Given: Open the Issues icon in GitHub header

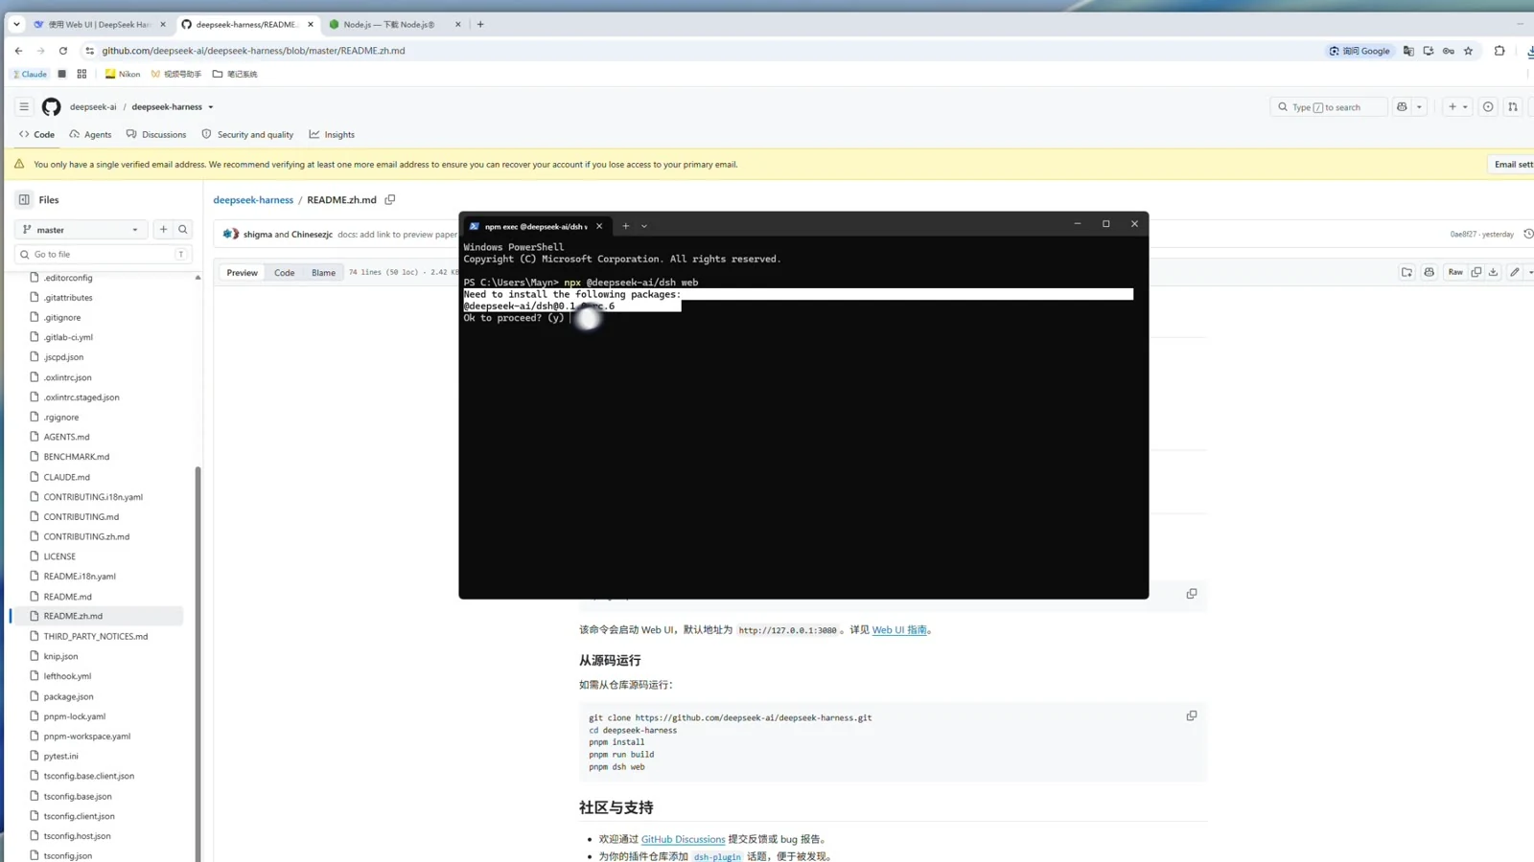Looking at the screenshot, I should coord(1488,106).
